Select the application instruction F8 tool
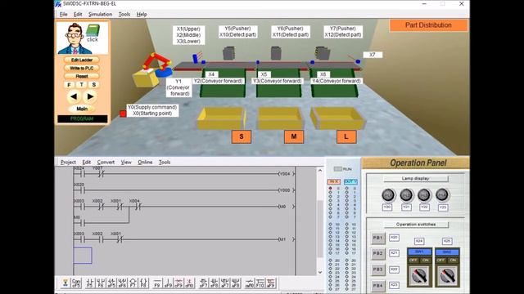Viewport: 524px width, 294px height. [144, 283]
